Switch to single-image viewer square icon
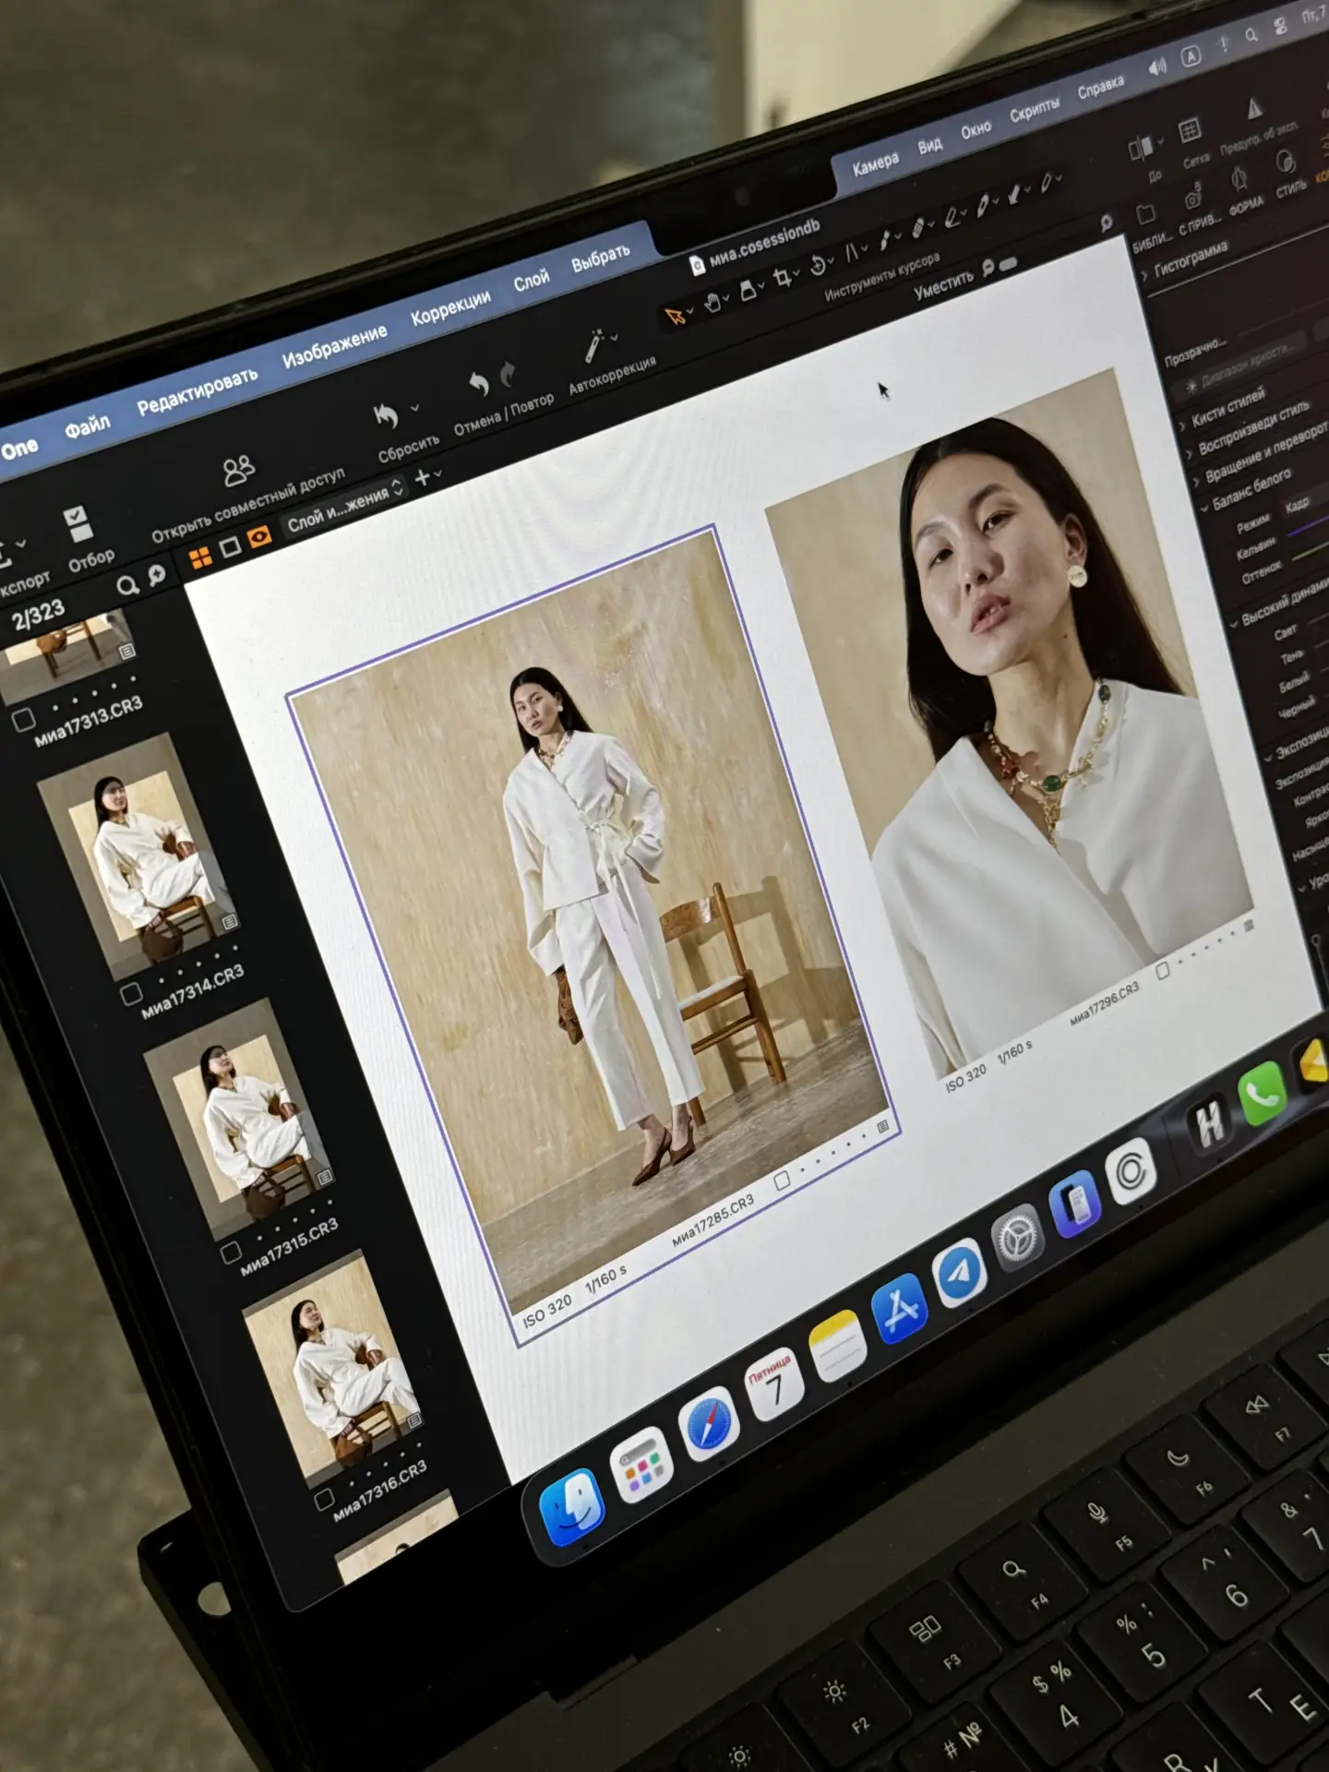The height and width of the screenshot is (1772, 1329). [x=230, y=546]
